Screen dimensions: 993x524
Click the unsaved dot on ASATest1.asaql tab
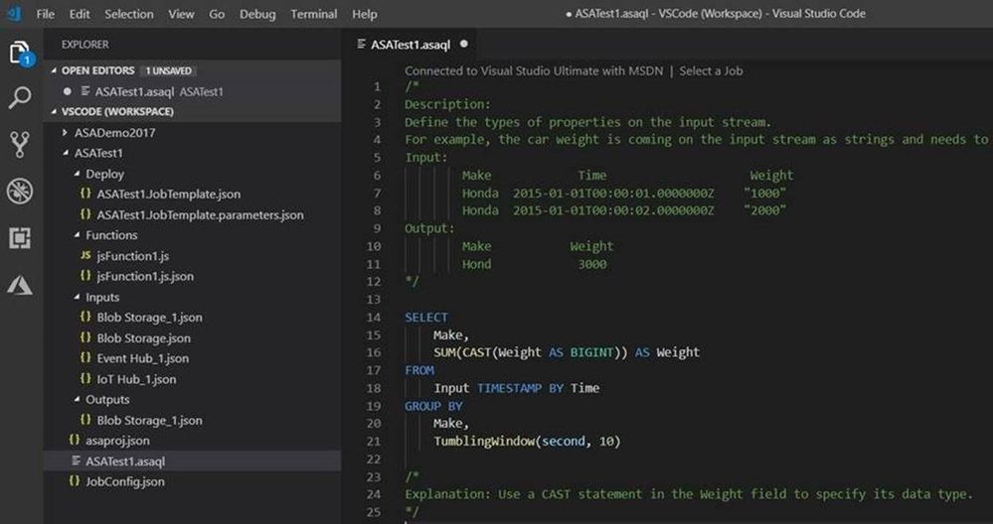coord(463,45)
